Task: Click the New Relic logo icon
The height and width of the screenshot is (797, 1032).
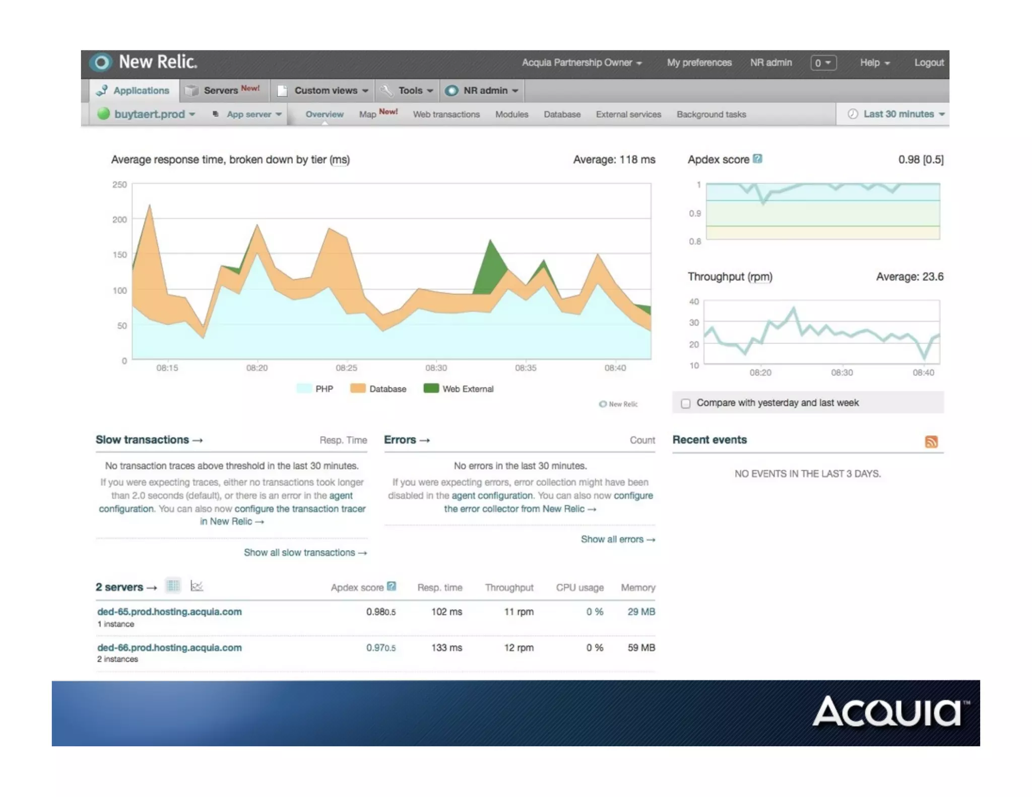Action: pyautogui.click(x=101, y=62)
